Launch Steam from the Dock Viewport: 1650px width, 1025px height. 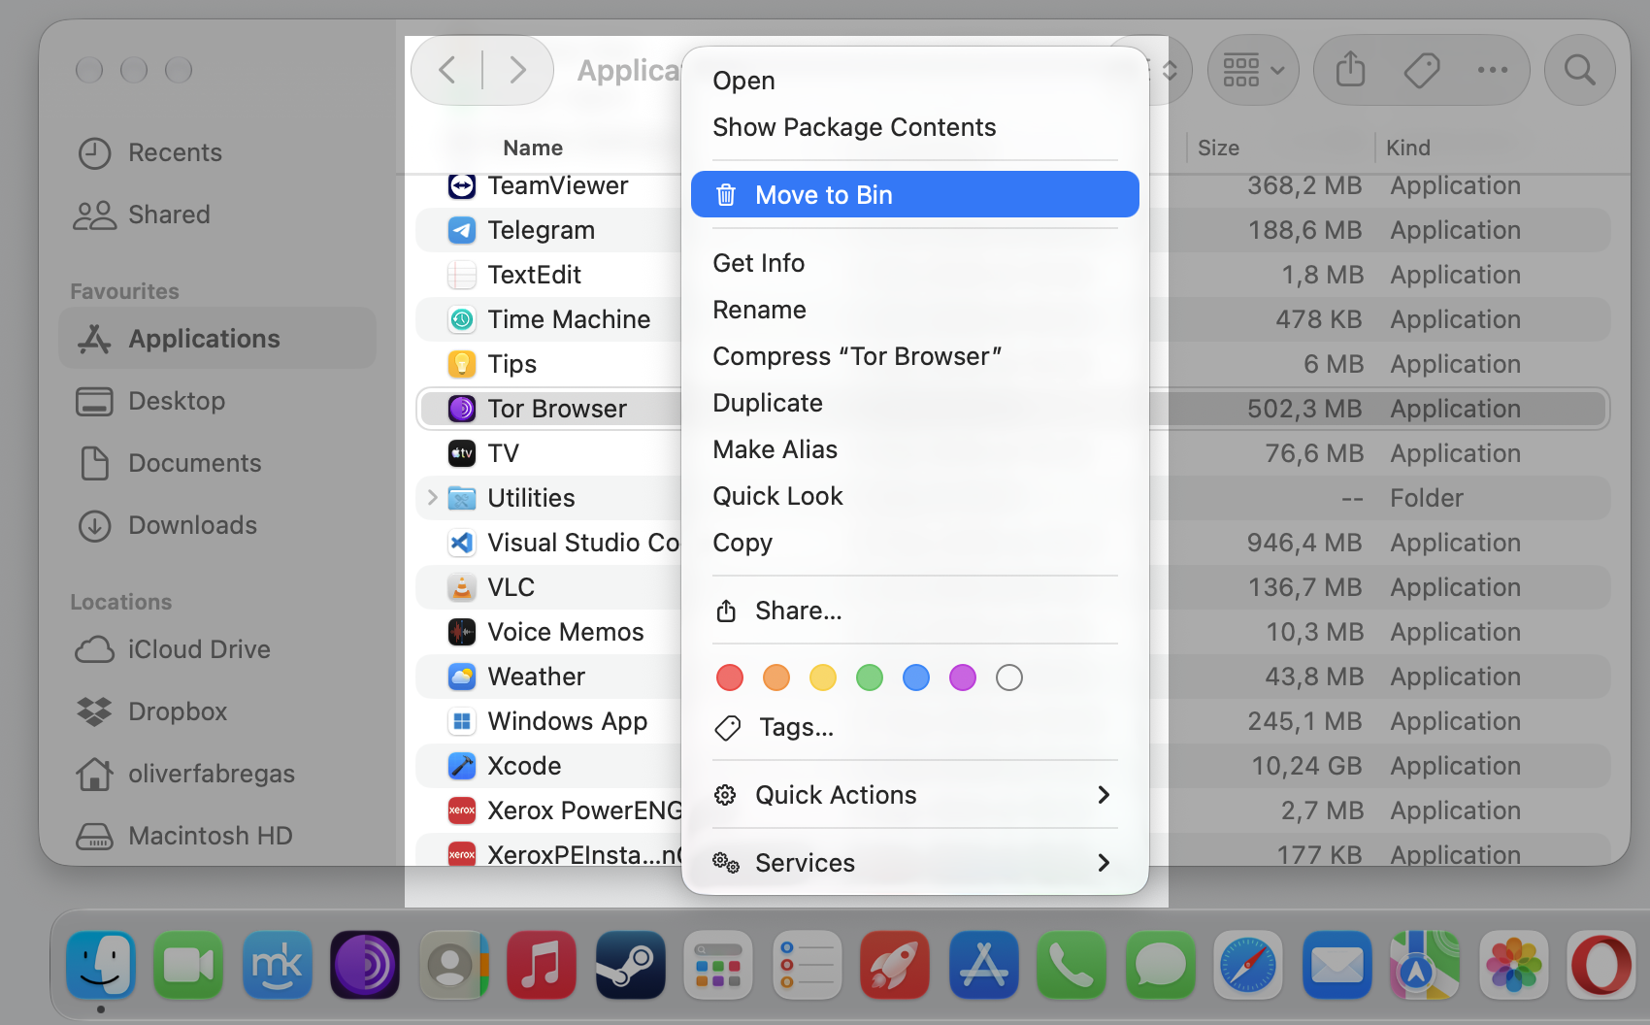coord(631,965)
